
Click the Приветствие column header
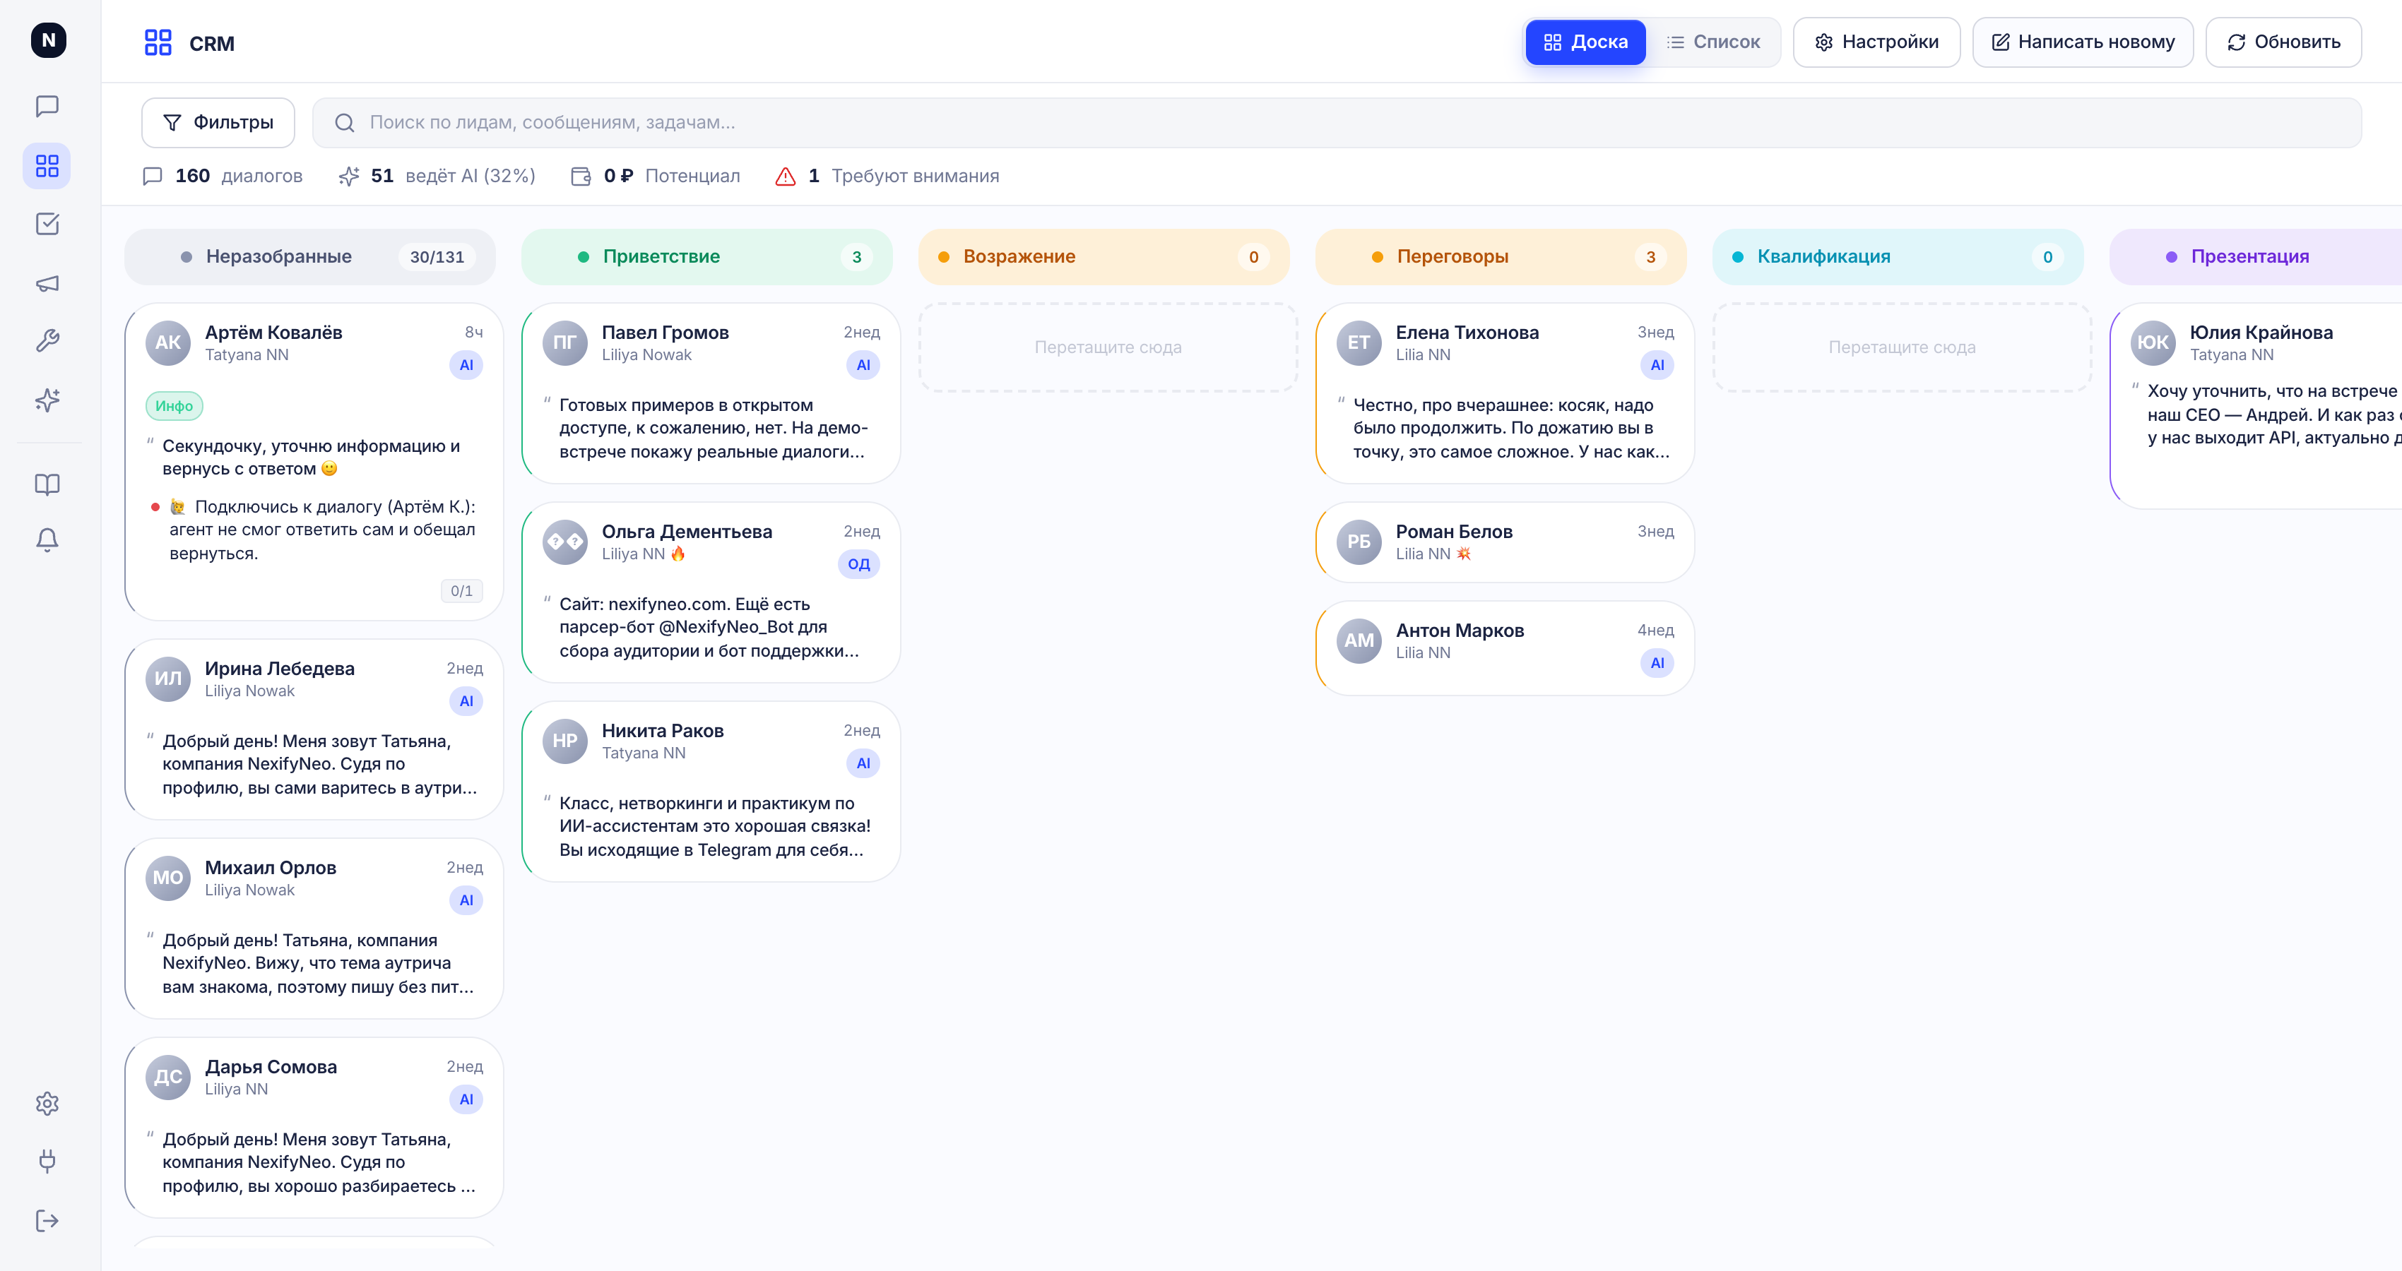click(706, 257)
